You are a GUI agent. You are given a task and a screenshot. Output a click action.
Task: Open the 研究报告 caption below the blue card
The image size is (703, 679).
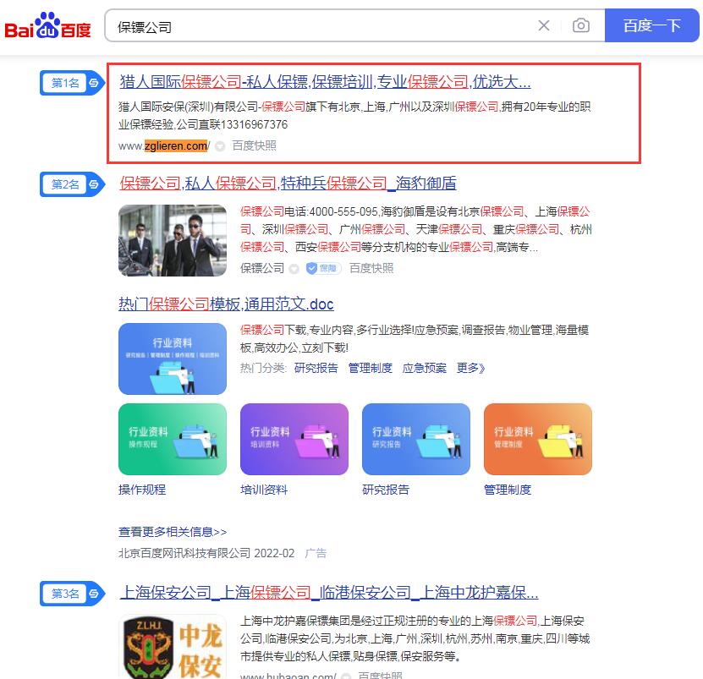coord(386,490)
